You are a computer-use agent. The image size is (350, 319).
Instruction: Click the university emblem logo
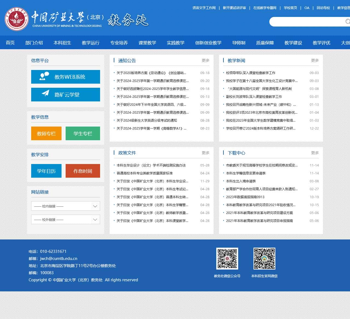point(17,19)
